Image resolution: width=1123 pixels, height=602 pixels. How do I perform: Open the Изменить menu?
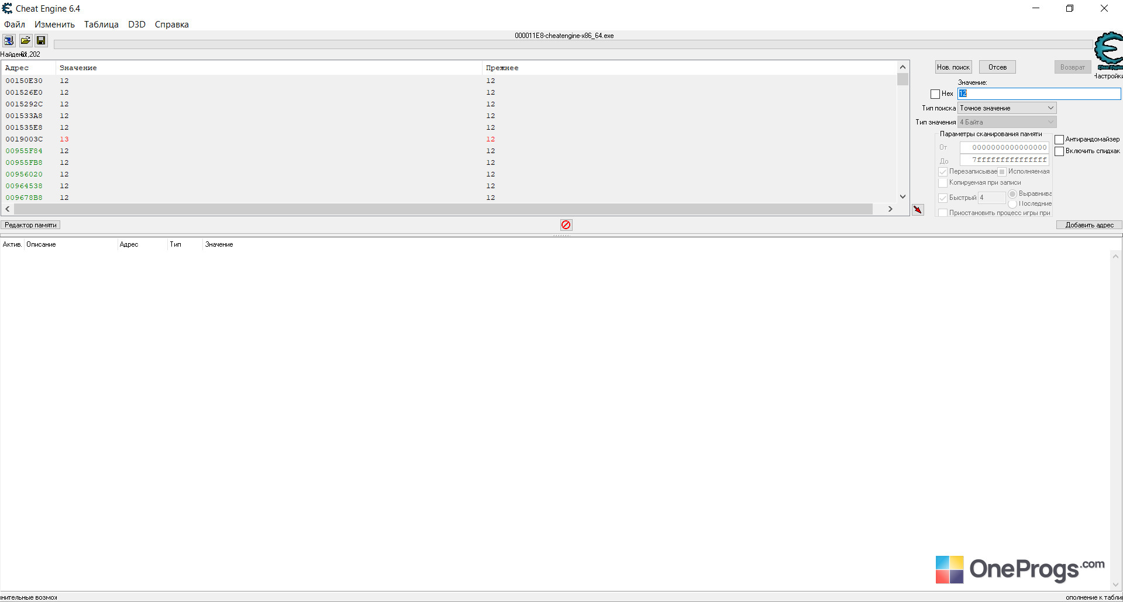pos(54,25)
